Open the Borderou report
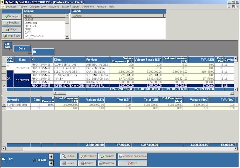The image size is (240, 168). tap(107, 163)
